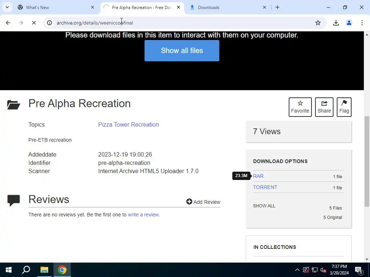
Task: Select the Pre Alpha Recreation tab
Action: click(x=142, y=7)
